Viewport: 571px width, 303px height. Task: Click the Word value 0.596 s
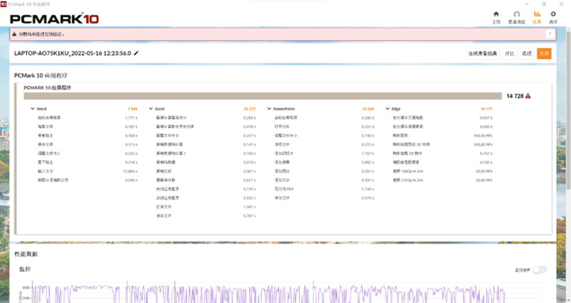(x=131, y=180)
